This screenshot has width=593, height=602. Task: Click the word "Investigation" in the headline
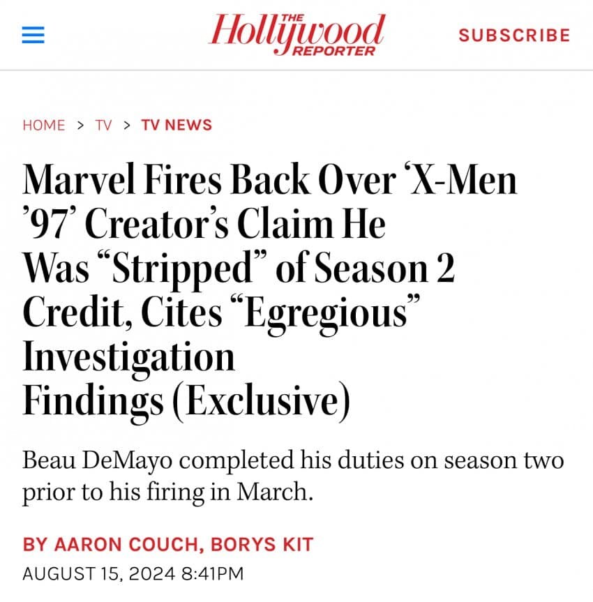coord(128,358)
